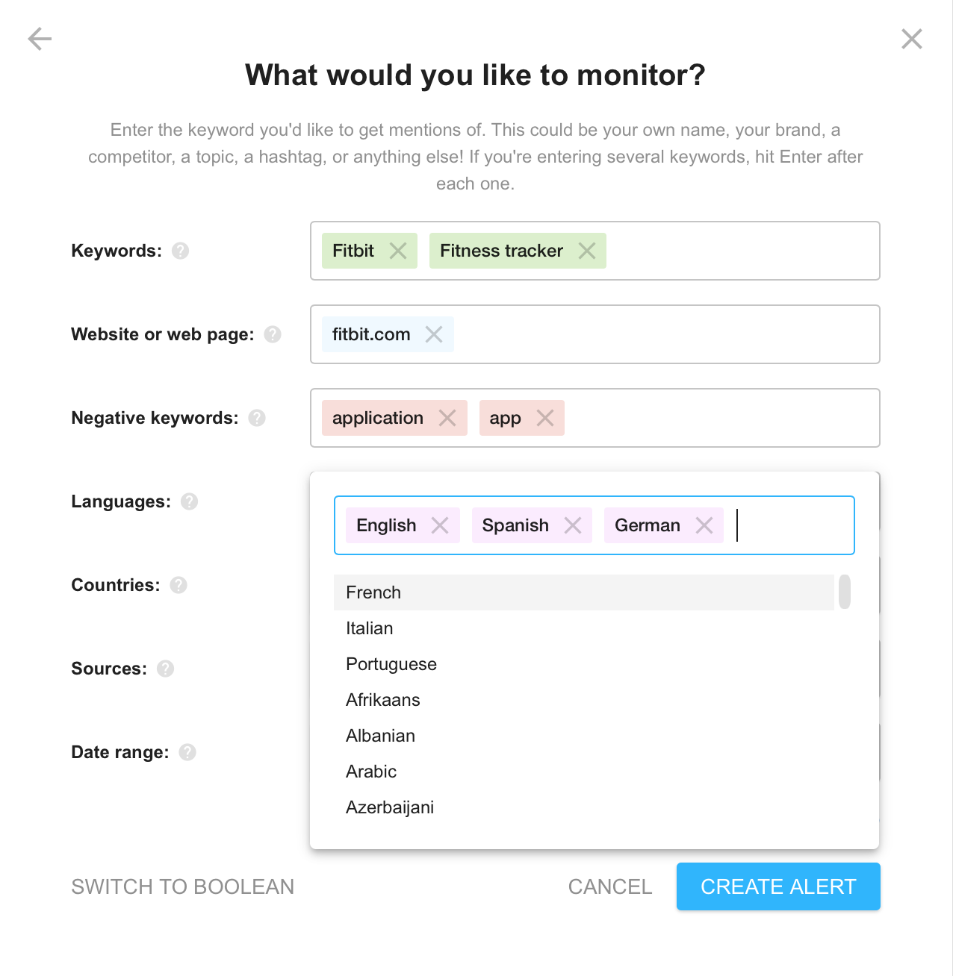Select Arabic from the language suggestions

coord(370,771)
